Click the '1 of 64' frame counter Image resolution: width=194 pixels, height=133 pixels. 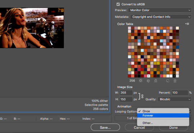pyautogui.click(x=131, y=118)
